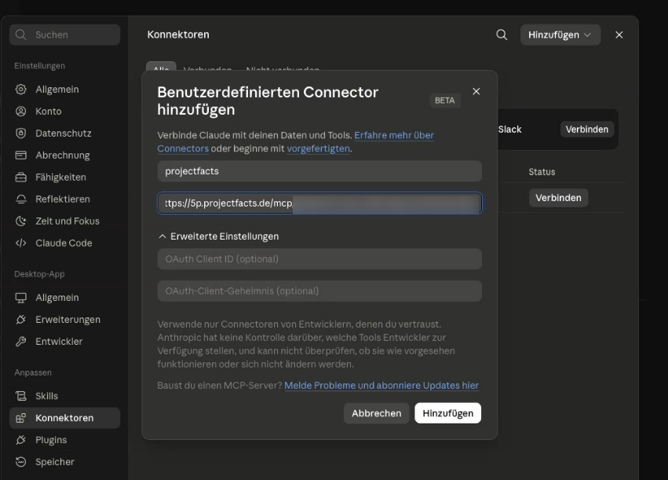
Task: Click the Status column header
Action: pos(542,172)
